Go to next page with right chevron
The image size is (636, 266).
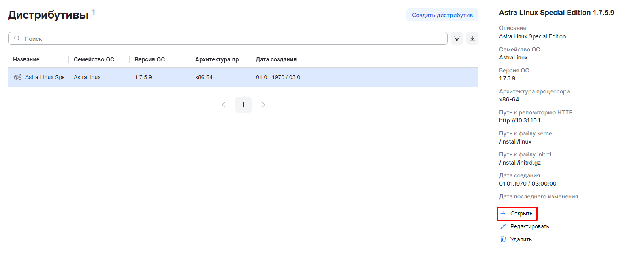point(263,105)
